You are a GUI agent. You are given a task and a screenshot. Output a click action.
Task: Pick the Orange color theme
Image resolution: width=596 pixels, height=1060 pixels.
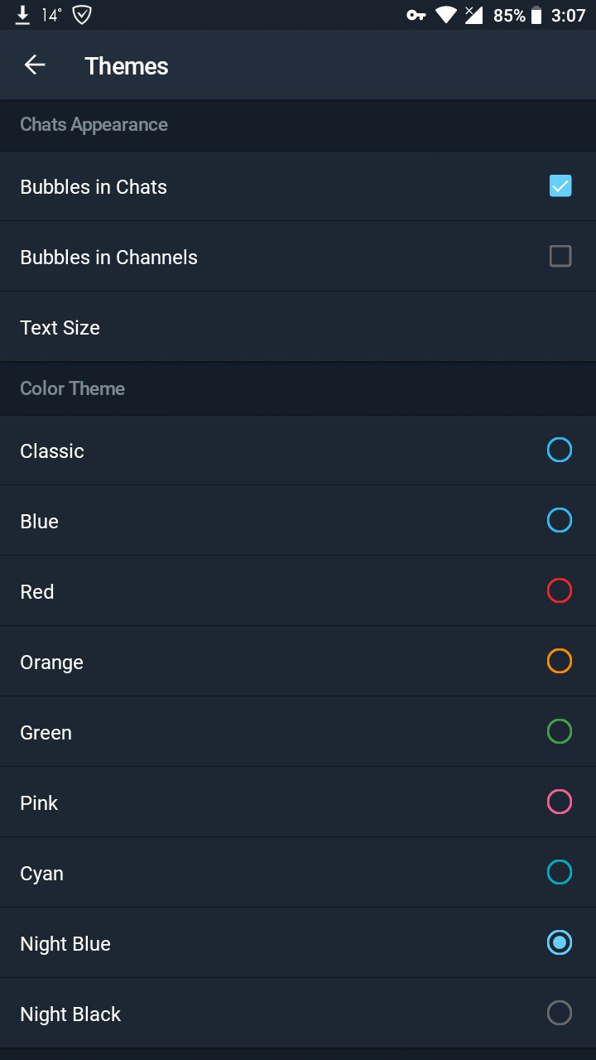[560, 662]
